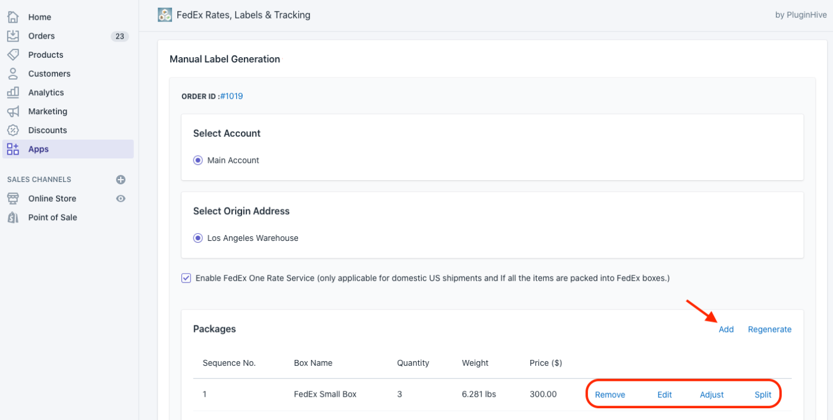Screen dimensions: 833x420
Task: Toggle Enable FedEx One Rate Service checkbox
Action: tap(186, 278)
